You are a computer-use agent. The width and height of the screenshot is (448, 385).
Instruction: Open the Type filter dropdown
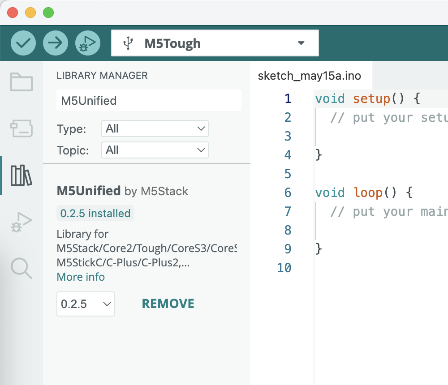click(x=155, y=128)
